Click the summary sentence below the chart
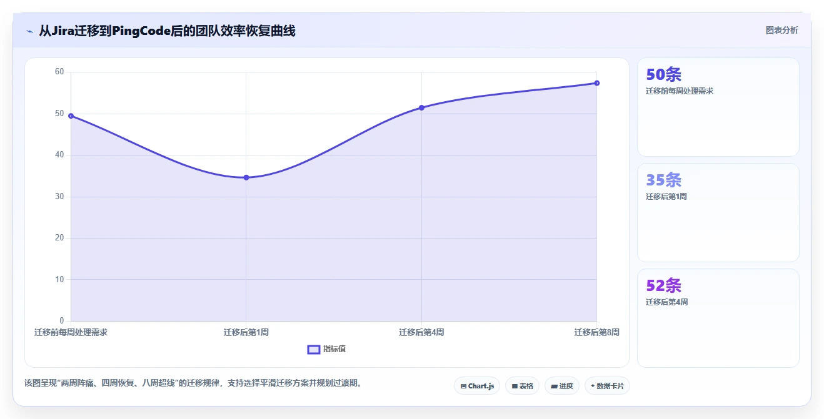824x419 pixels. click(x=193, y=383)
